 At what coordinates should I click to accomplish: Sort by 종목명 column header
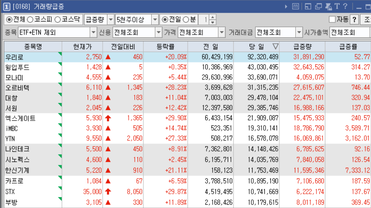click(x=33, y=46)
